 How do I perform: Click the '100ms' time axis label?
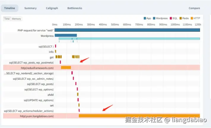[67, 24]
